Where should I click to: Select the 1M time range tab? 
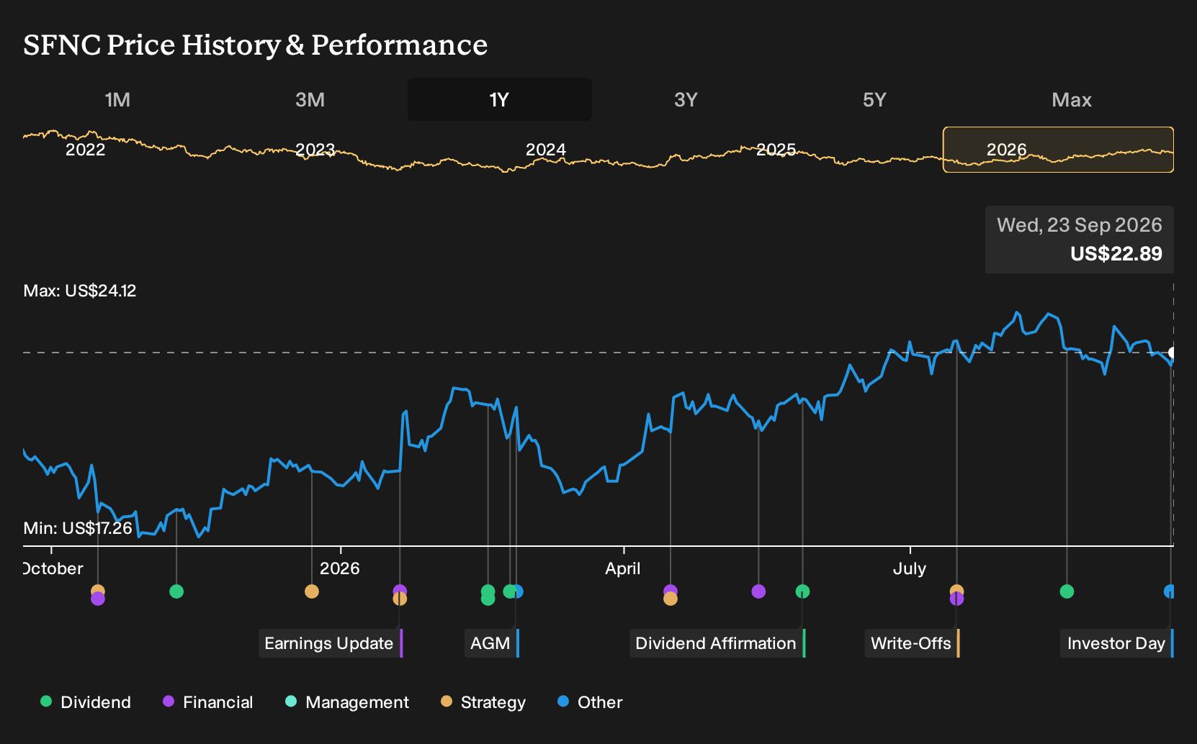pos(117,99)
